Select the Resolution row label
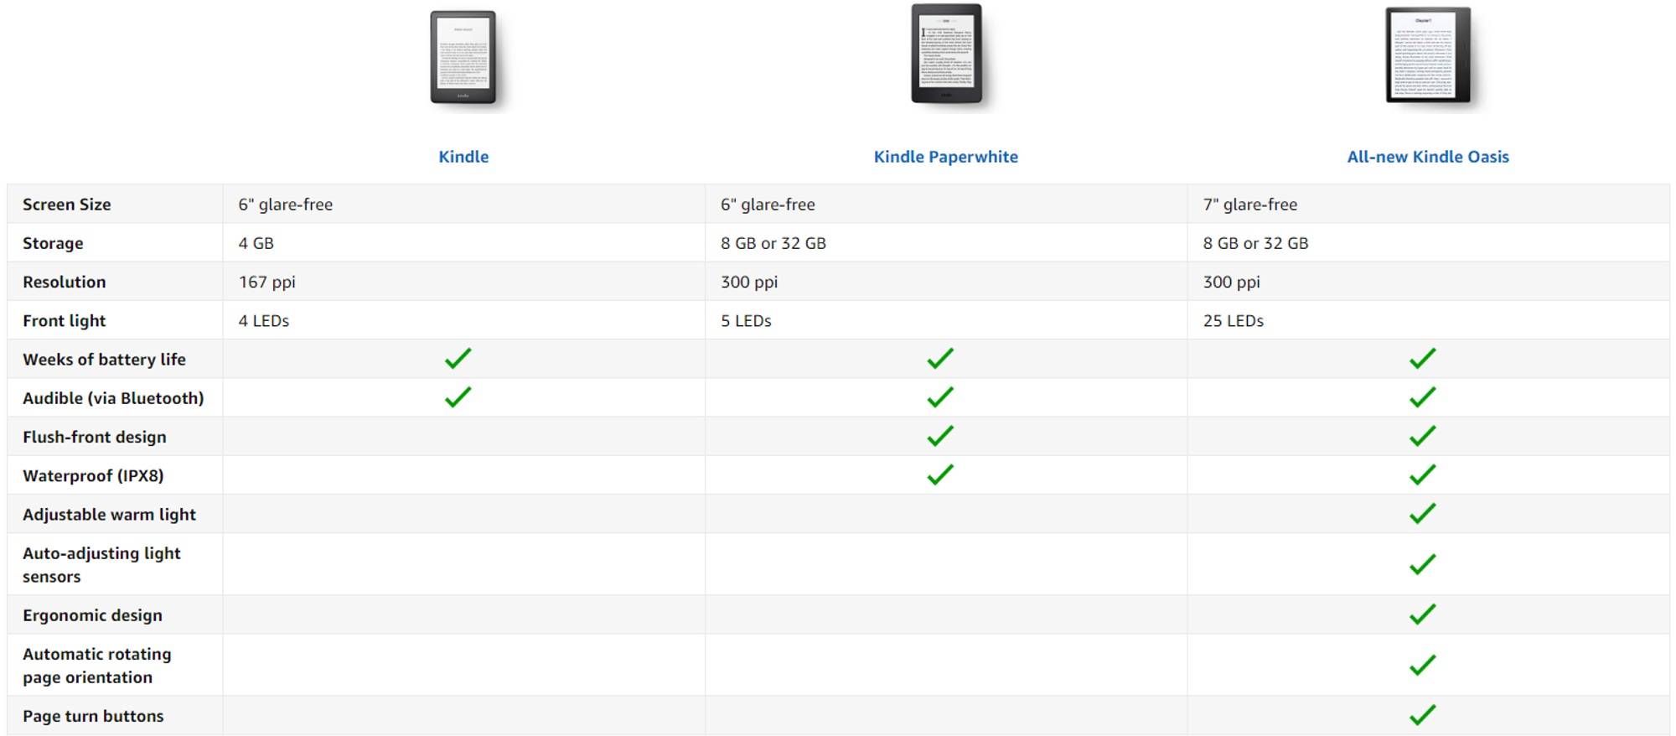The height and width of the screenshot is (736, 1676). tap(65, 282)
